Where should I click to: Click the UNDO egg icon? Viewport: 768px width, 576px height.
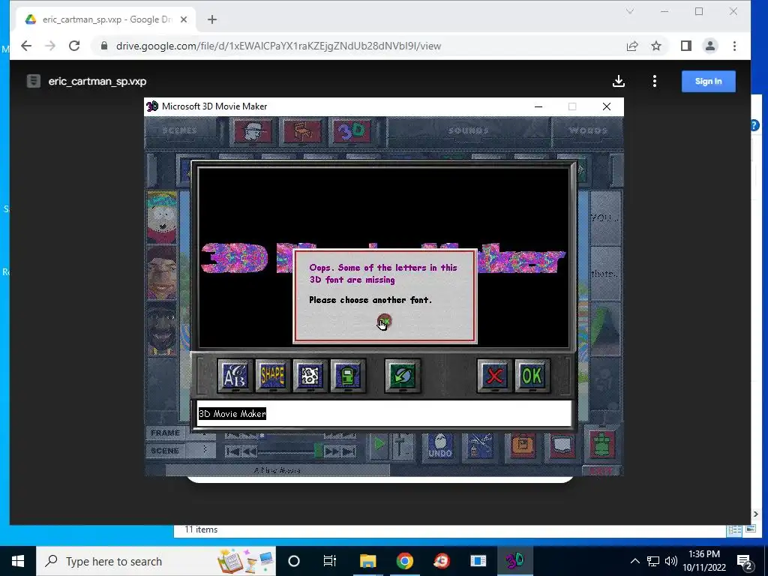[x=439, y=445]
